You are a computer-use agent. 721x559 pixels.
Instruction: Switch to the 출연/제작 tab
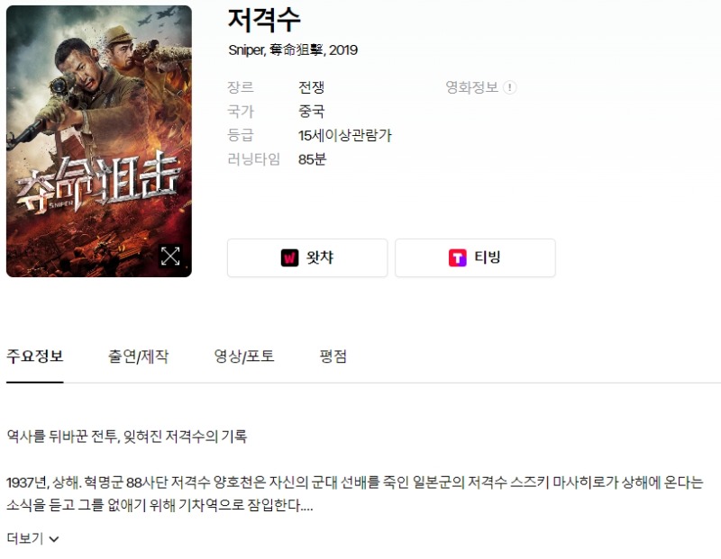[139, 356]
